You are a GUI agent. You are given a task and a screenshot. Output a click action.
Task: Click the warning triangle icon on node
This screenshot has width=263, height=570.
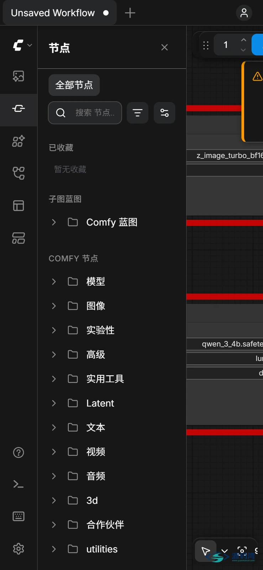coord(257,76)
